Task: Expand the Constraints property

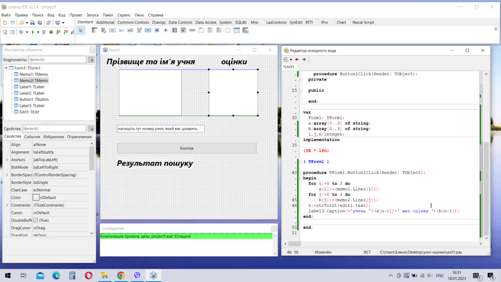Action: click(7, 205)
